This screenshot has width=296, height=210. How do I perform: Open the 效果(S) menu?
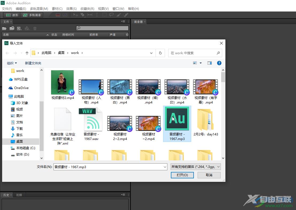tap(71, 9)
